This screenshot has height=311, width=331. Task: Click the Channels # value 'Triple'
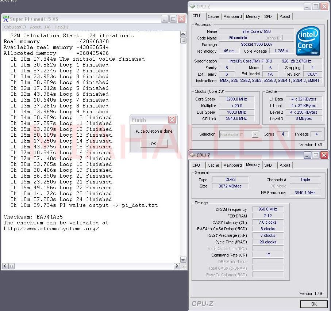(x=305, y=179)
